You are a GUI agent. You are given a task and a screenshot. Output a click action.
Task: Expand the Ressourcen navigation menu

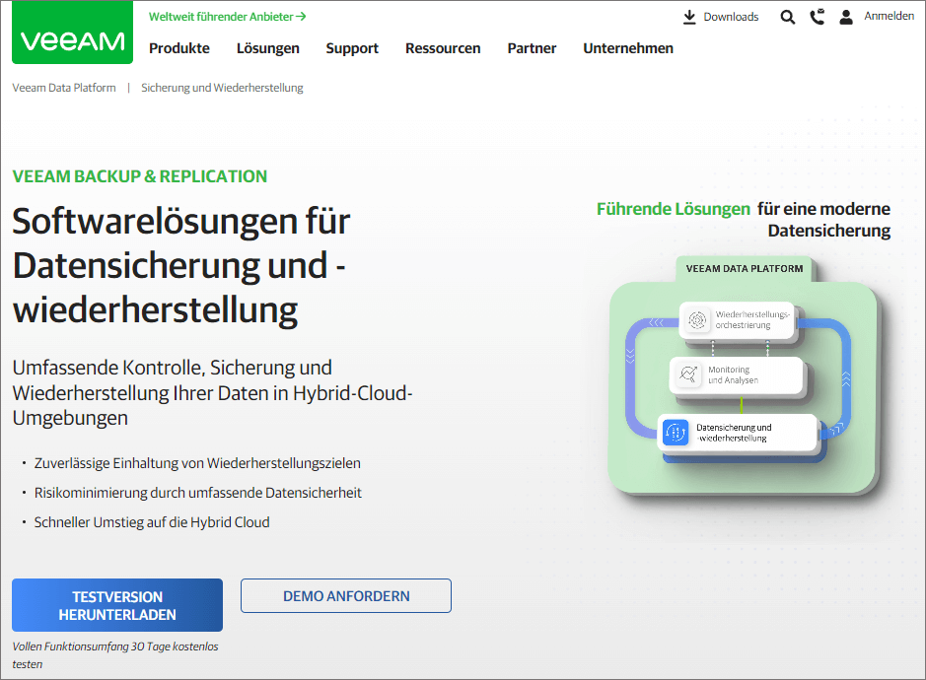tap(443, 48)
